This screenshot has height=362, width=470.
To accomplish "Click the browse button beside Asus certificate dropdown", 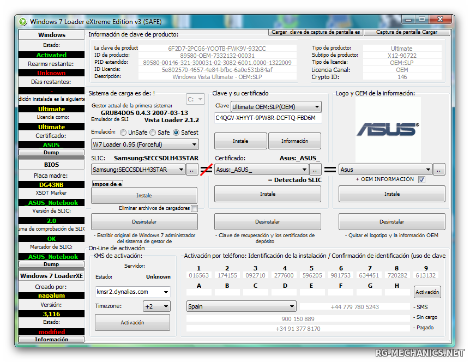I will 315,170.
